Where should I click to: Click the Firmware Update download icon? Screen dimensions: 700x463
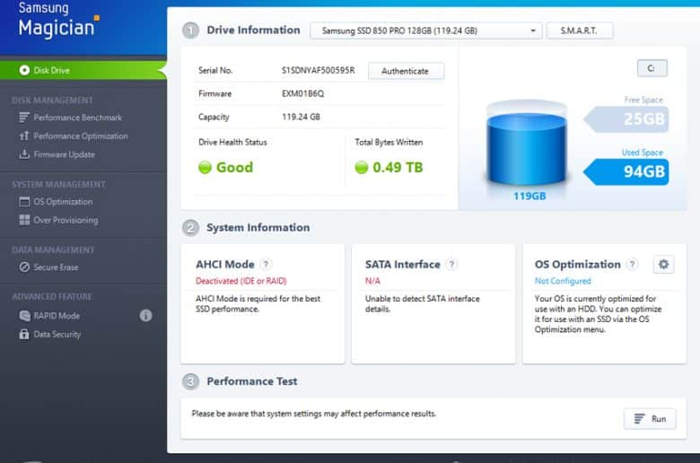pyautogui.click(x=24, y=154)
